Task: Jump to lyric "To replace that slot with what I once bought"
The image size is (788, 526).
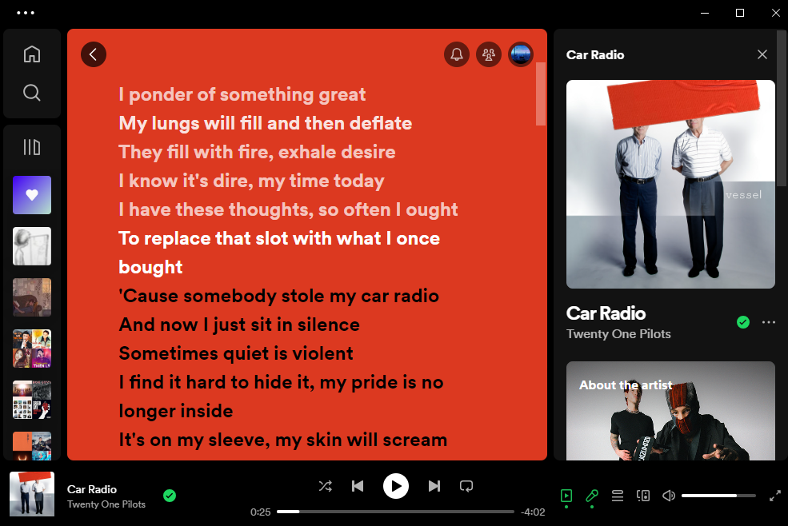Action: click(279, 253)
